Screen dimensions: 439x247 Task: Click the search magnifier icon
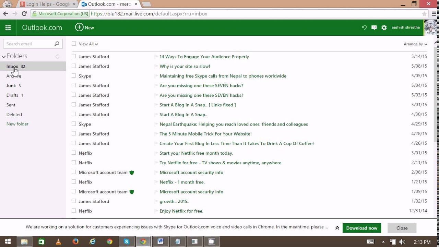coord(57,44)
